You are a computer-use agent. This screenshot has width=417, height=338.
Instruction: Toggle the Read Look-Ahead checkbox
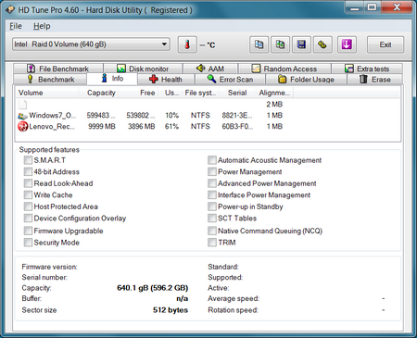tap(28, 183)
